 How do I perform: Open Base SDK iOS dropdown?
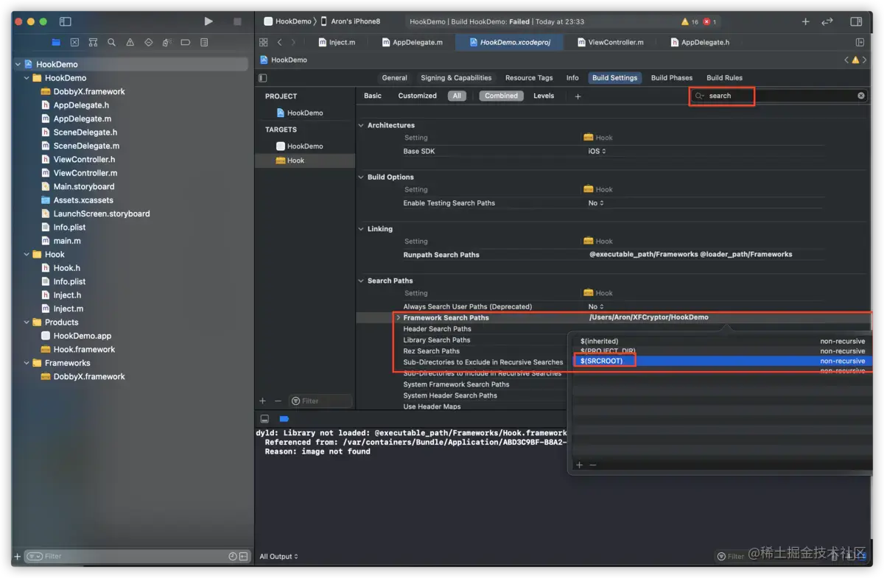(x=597, y=151)
